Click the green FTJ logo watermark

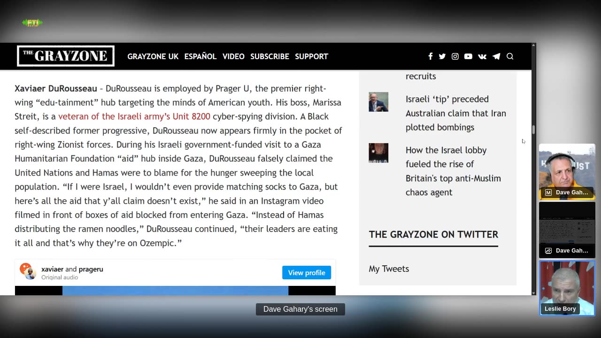(32, 23)
